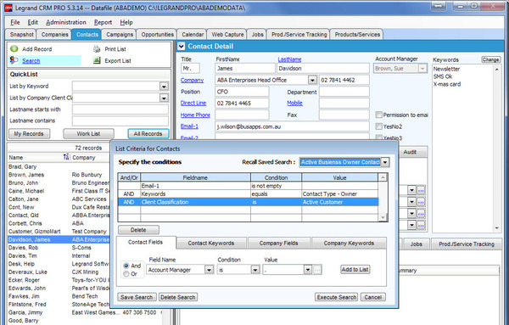Click the Legrand CRM title bar icon
Screen dimensions: 509x325
click(x=8, y=8)
